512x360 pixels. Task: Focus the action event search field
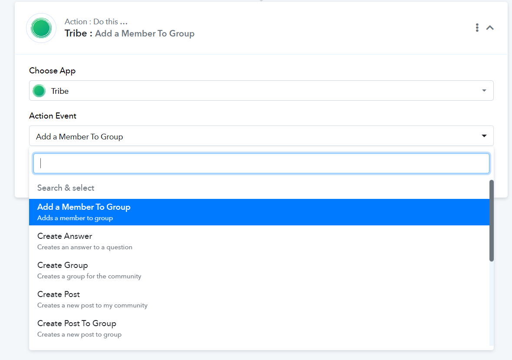(261, 163)
